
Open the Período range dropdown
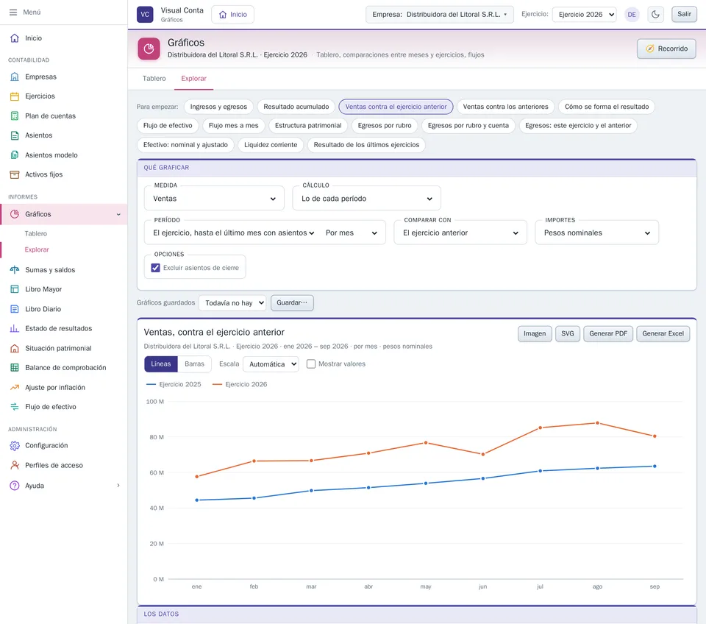234,233
